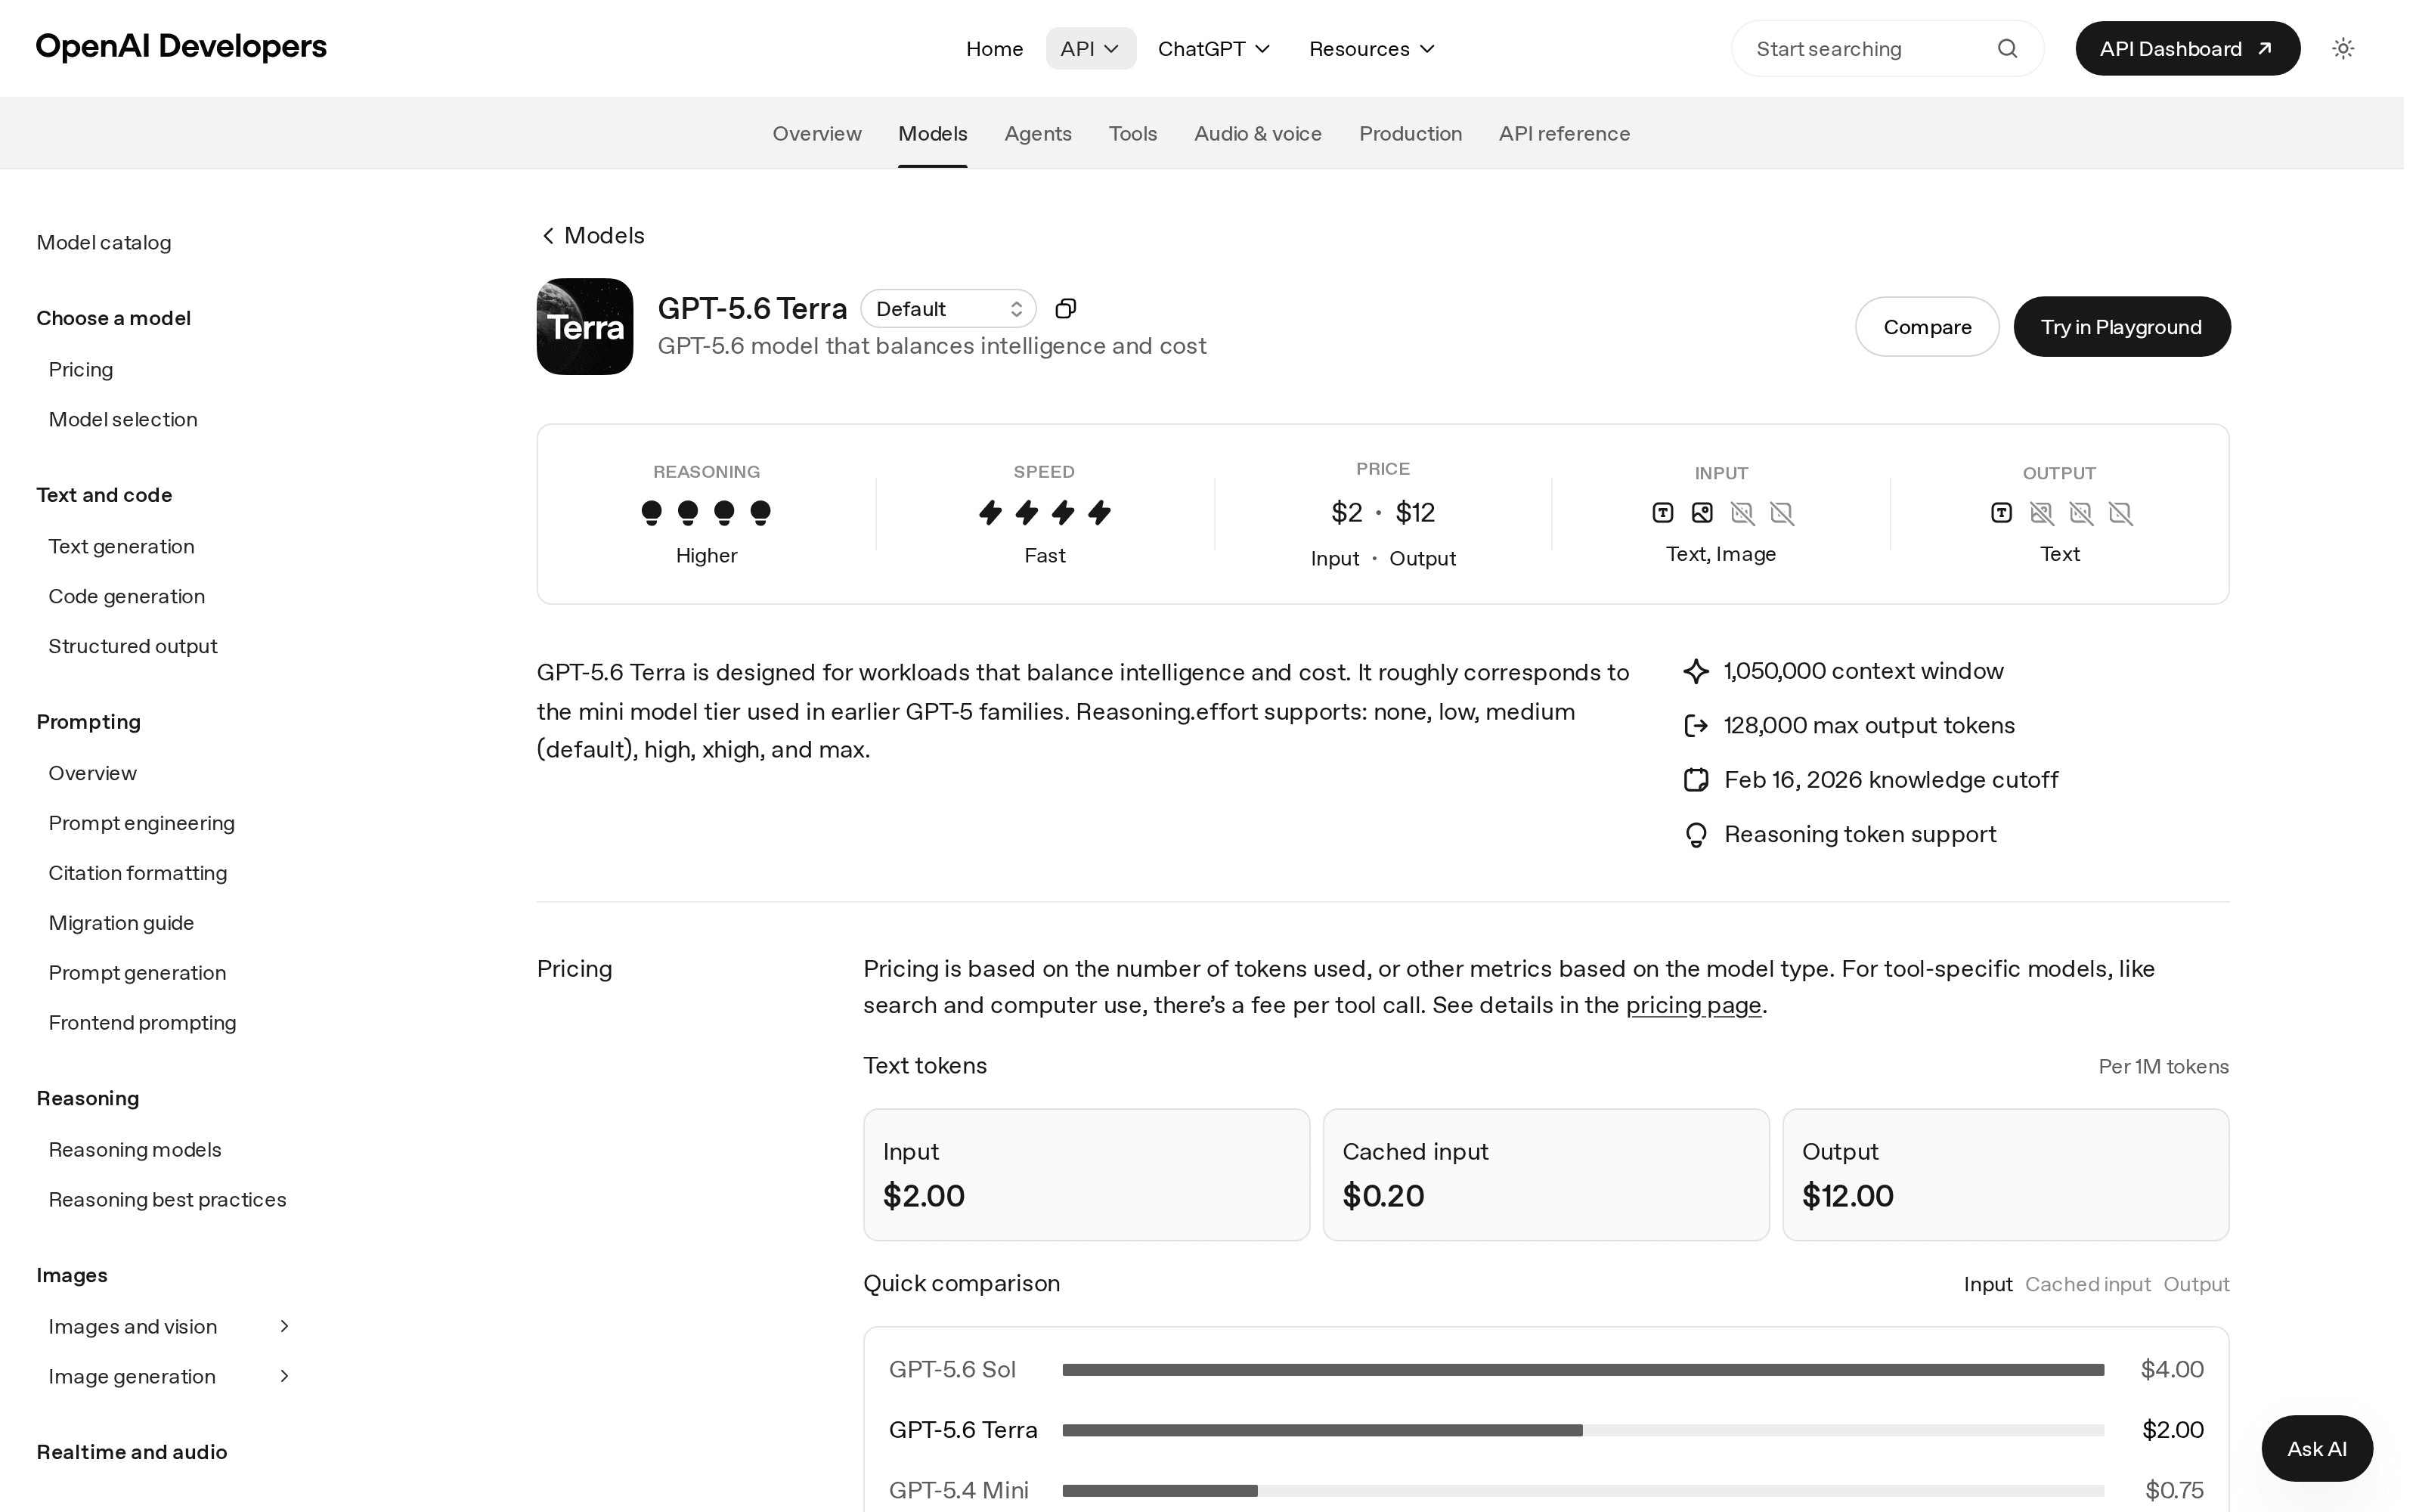The height and width of the screenshot is (1512, 2419).
Task: Follow the pricing page link
Action: point(1693,1005)
